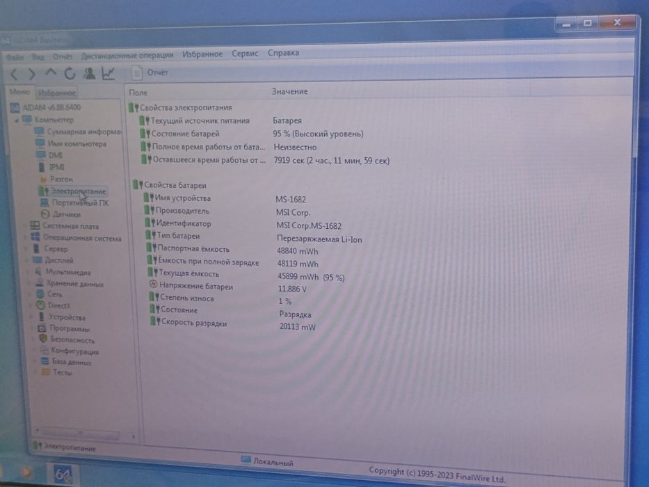The image size is (649, 487).
Task: Click the Системная плата motherboard icon
Action: (x=35, y=225)
